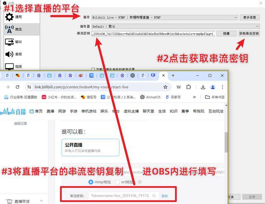
Task: Open the 服务 service dropdown in OBS
Action: click(165, 17)
